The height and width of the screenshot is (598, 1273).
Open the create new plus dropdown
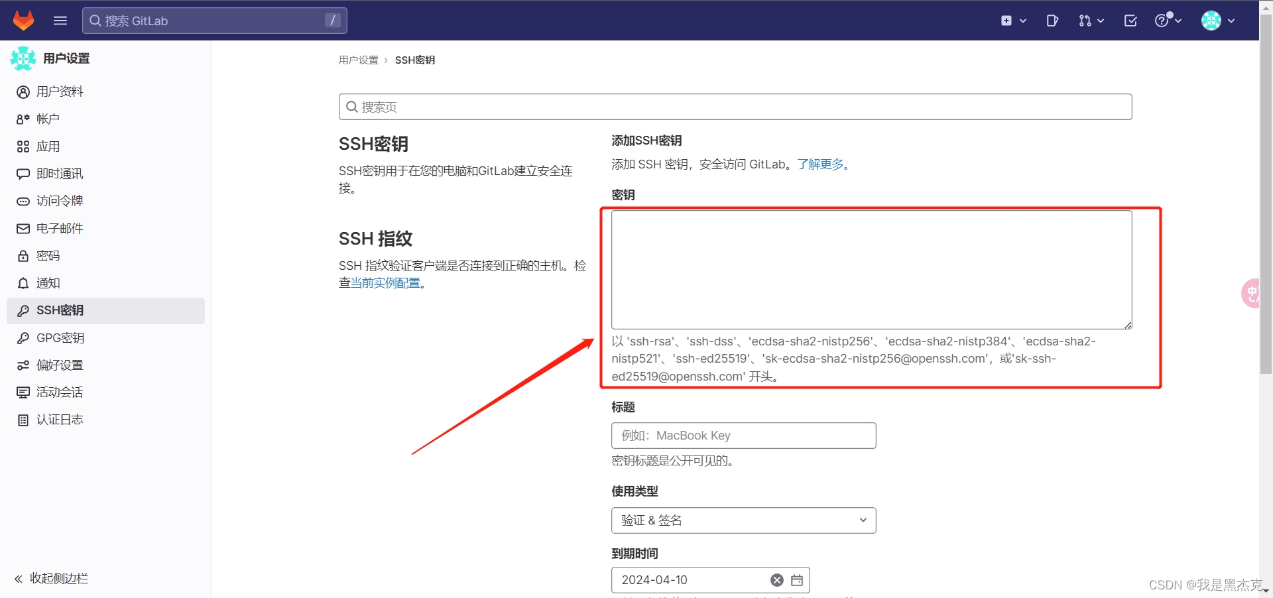pyautogui.click(x=1013, y=21)
